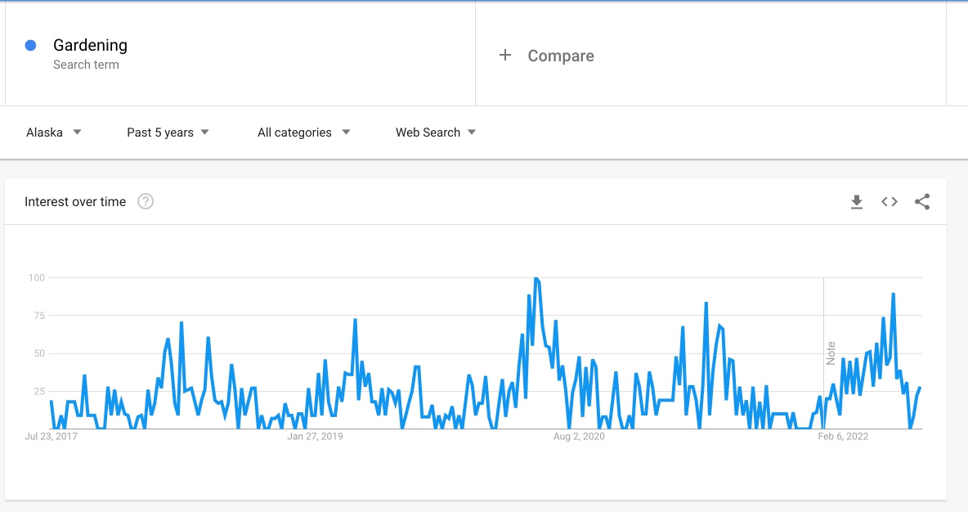Open the embed code icon
968x512 pixels.
pyautogui.click(x=889, y=202)
